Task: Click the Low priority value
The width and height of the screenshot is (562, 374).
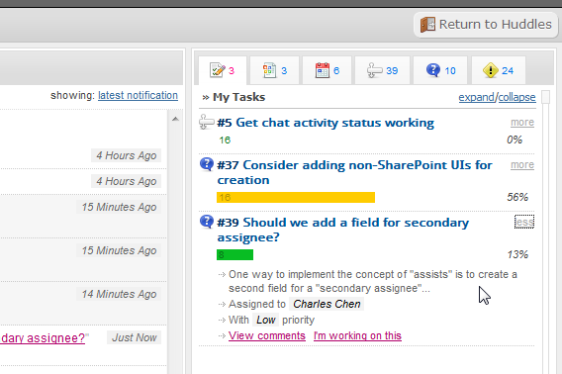Action: tap(265, 320)
